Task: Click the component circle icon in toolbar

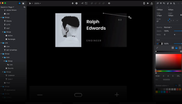Action: (76, 3)
